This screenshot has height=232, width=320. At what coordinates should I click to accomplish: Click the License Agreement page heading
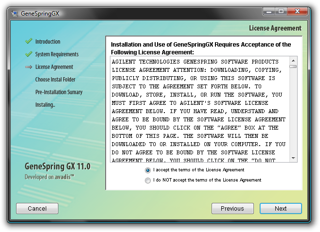275,28
